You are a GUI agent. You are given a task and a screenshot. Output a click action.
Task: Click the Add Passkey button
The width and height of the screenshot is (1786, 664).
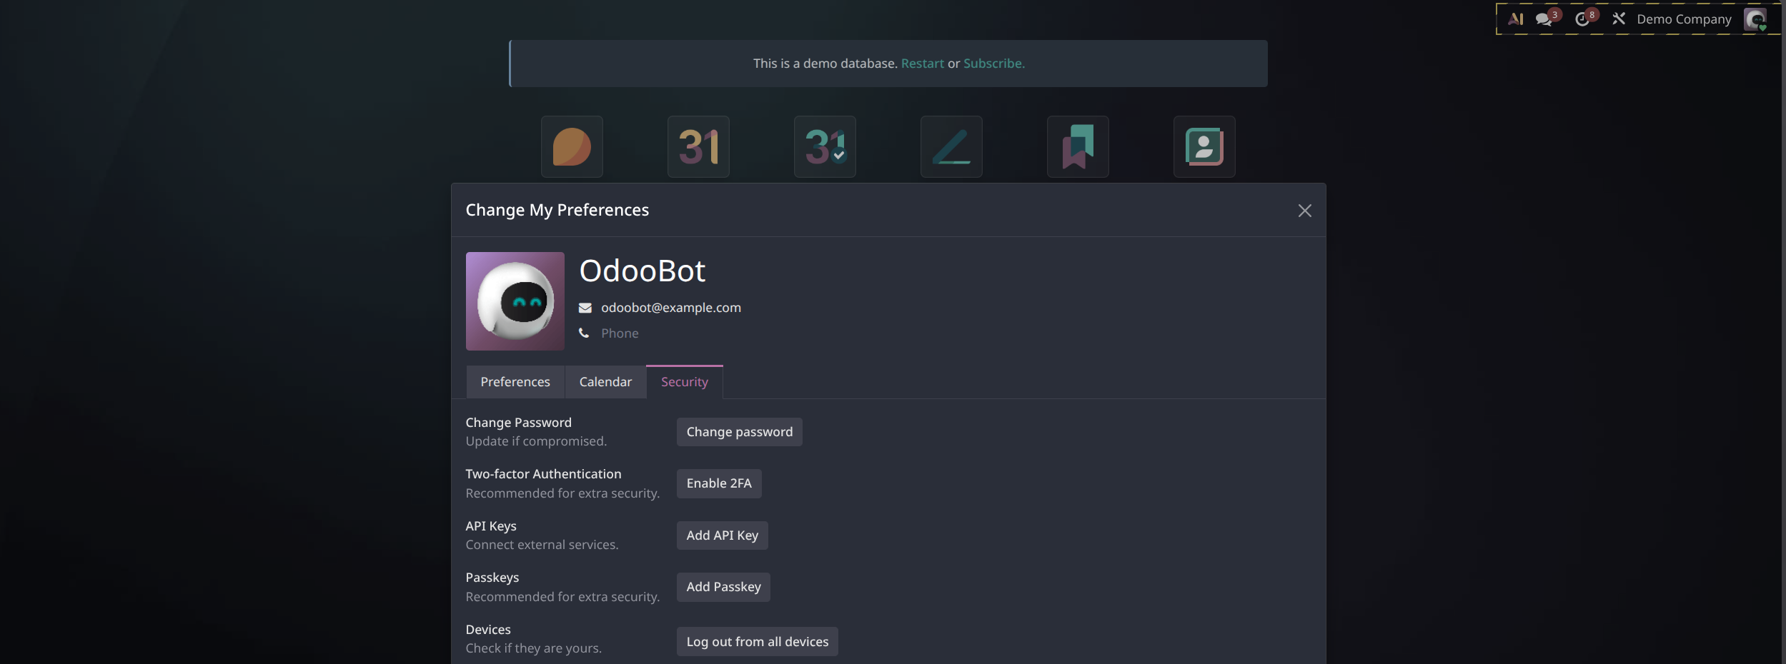coord(723,587)
